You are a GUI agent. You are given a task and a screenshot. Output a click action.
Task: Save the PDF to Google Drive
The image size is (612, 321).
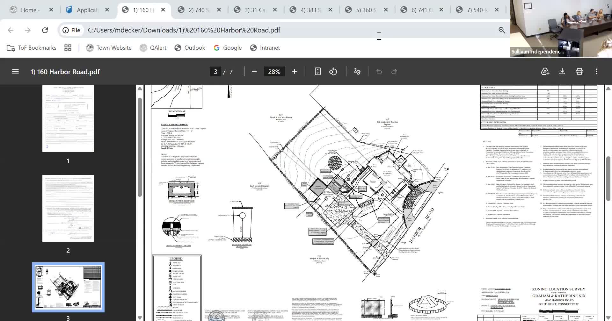pyautogui.click(x=545, y=71)
